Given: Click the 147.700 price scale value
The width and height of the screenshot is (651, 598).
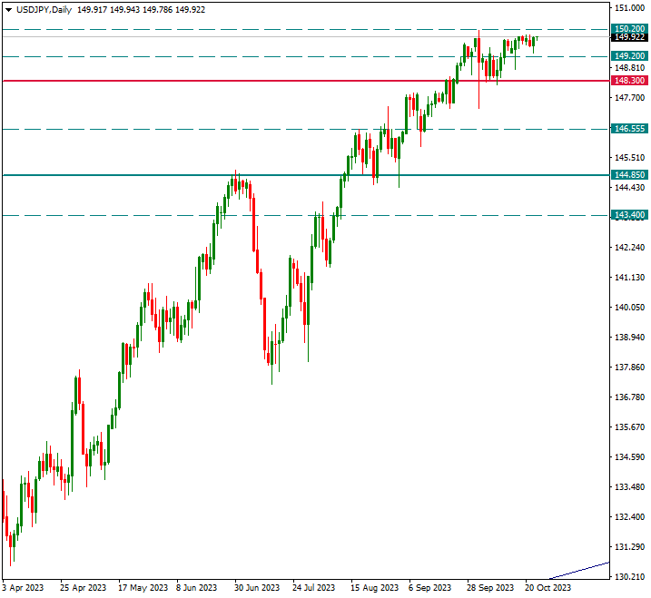Looking at the screenshot, I should 629,97.
